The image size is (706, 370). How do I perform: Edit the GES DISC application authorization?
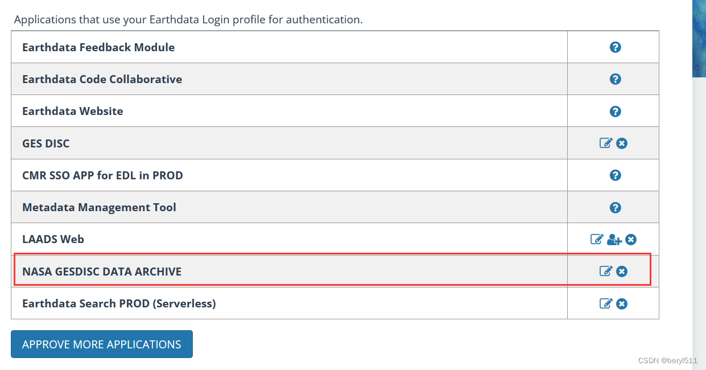click(x=606, y=143)
